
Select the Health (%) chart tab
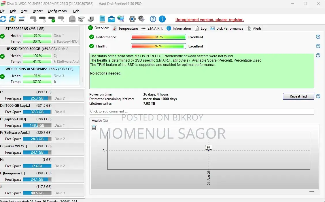click(x=99, y=121)
